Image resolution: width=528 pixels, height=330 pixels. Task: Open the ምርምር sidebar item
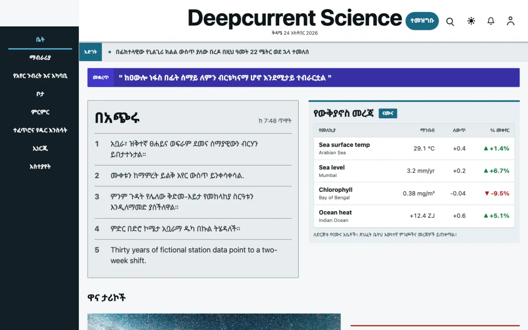pyautogui.click(x=40, y=112)
